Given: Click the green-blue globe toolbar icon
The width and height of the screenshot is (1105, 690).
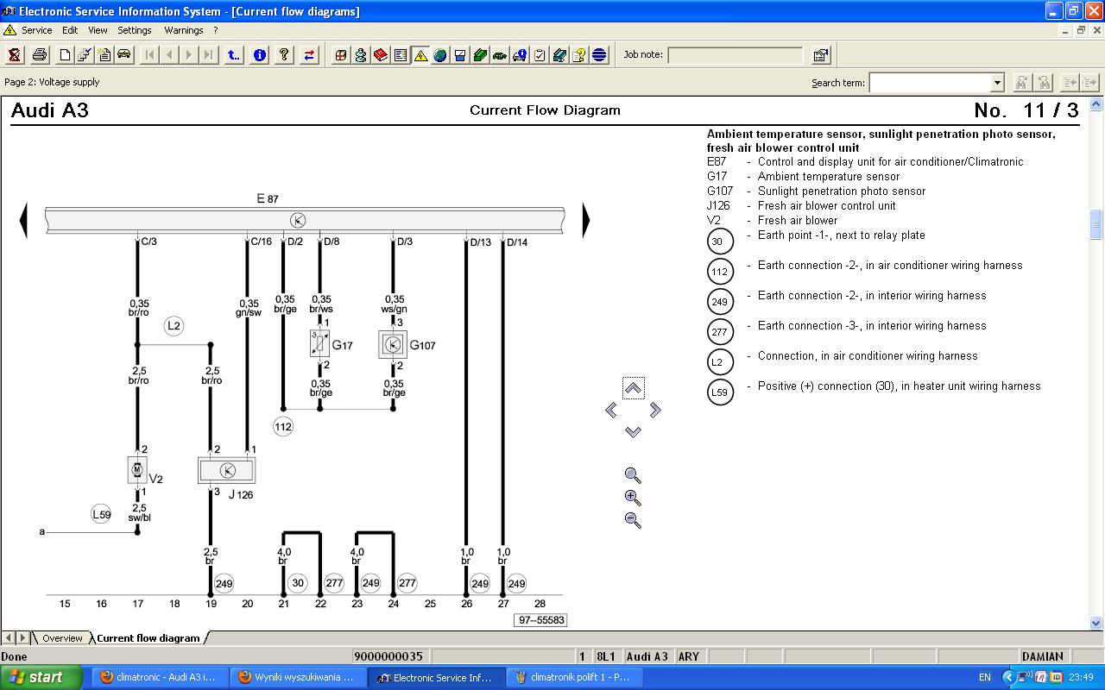Looking at the screenshot, I should [440, 55].
